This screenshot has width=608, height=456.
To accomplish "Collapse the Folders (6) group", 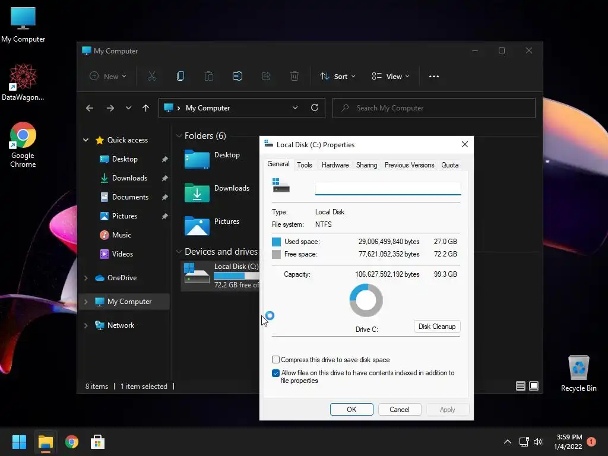I will pyautogui.click(x=179, y=136).
